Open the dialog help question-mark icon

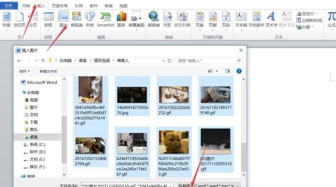tap(239, 71)
